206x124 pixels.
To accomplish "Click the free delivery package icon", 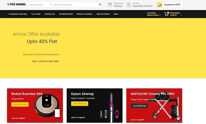I will [110, 5].
